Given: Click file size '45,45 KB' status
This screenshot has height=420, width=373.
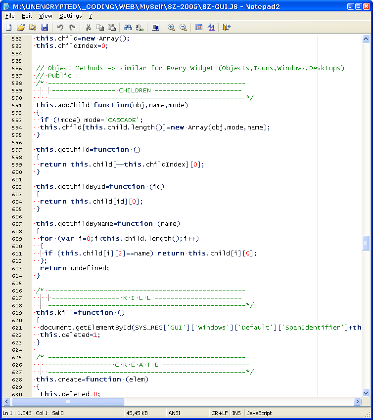Looking at the screenshot, I should coord(137,413).
